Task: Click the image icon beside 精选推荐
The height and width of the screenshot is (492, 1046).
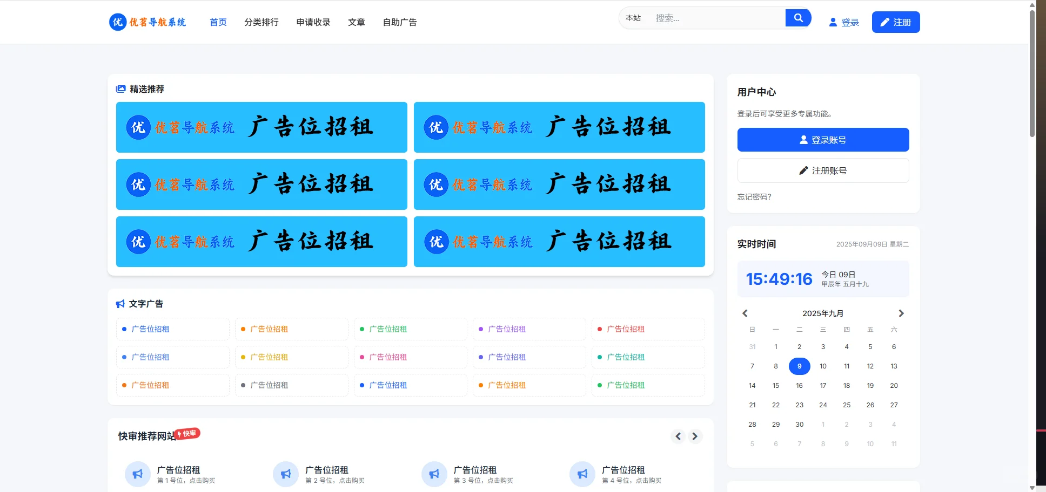Action: (x=120, y=88)
